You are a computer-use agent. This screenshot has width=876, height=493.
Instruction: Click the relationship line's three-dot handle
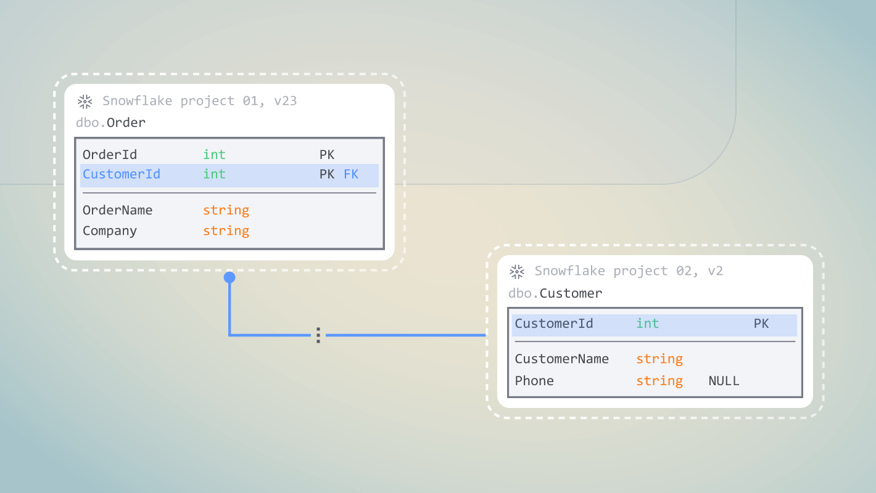pyautogui.click(x=318, y=335)
